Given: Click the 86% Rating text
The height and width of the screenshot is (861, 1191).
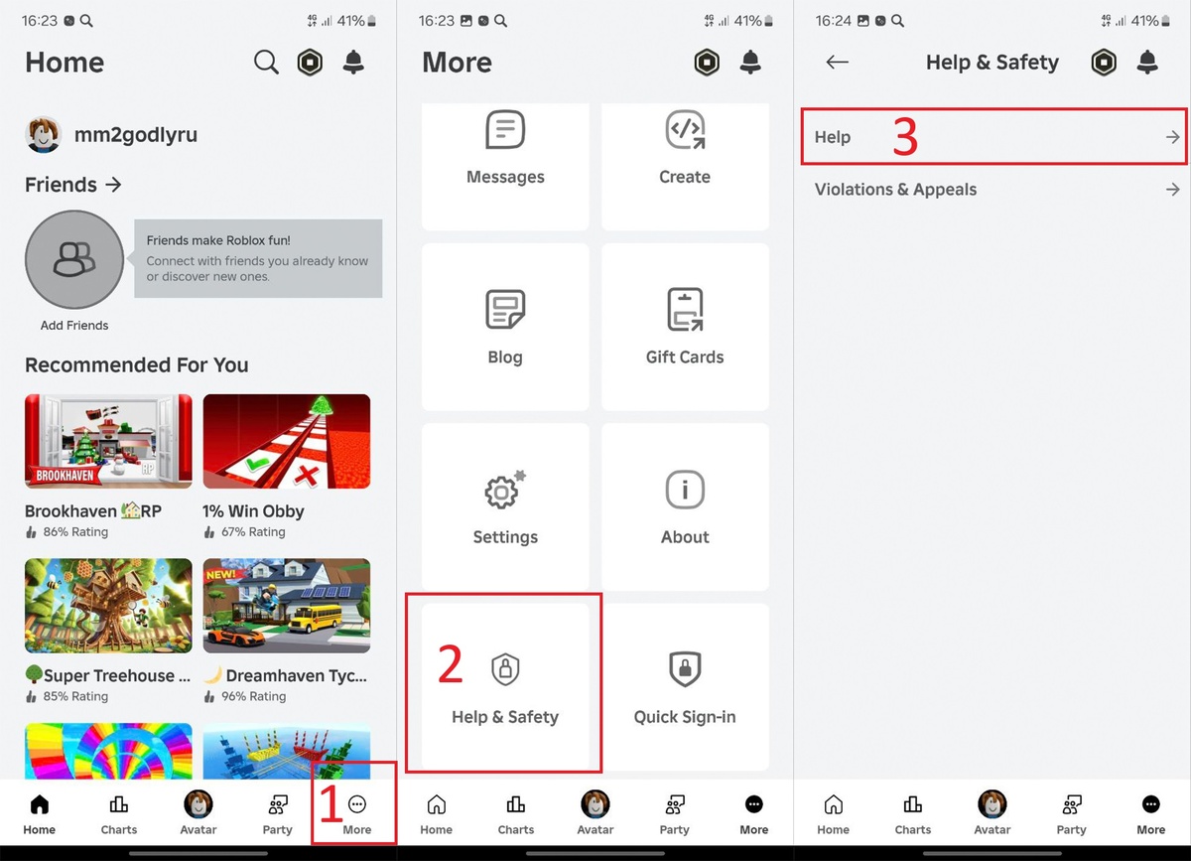Looking at the screenshot, I should click(75, 532).
